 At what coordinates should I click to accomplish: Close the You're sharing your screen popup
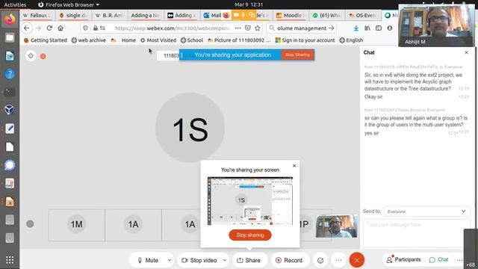click(294, 166)
